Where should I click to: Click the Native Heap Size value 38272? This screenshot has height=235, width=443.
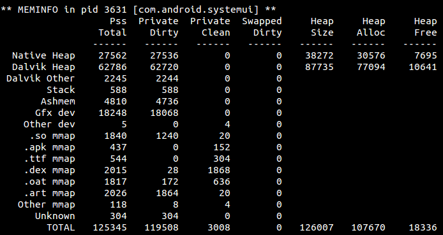tap(319, 55)
